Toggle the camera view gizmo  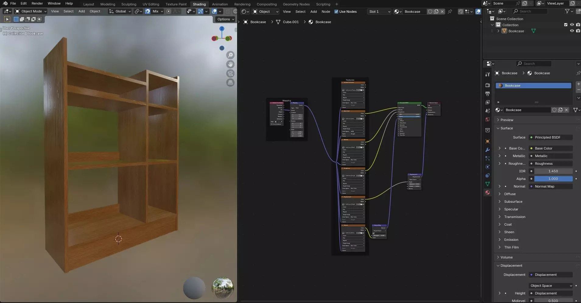[x=230, y=73]
